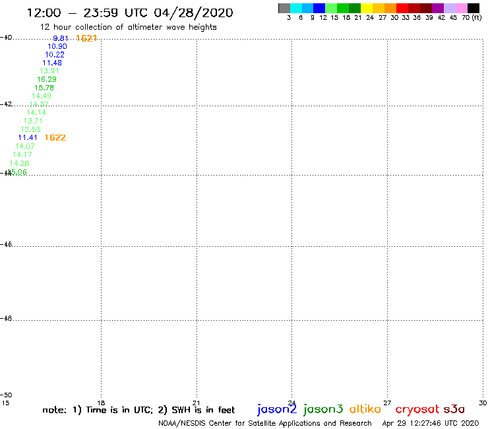Click the jason2 satellite legend label
Screen dimensions: 488x429
[x=277, y=409]
